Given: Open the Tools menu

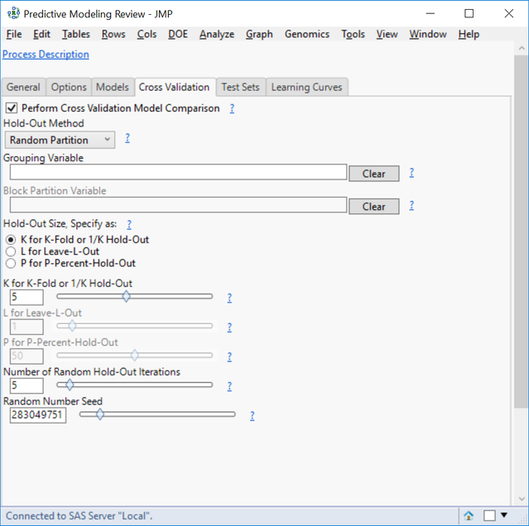Looking at the screenshot, I should (x=353, y=34).
